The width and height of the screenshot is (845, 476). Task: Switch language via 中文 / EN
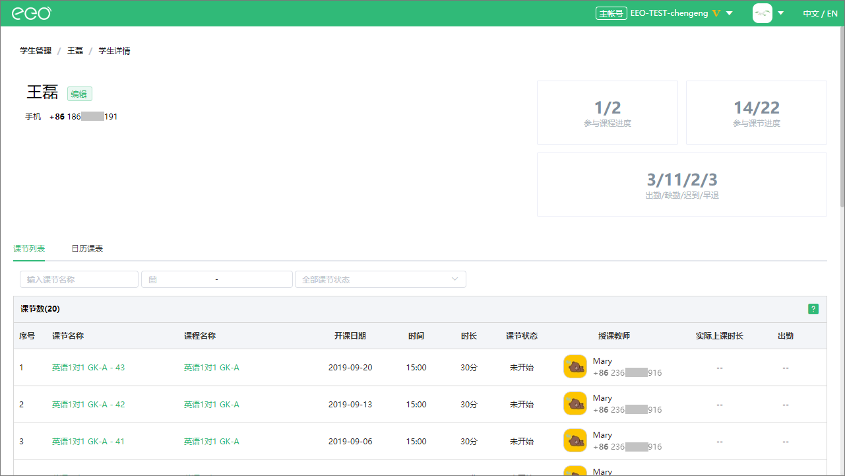pos(820,13)
